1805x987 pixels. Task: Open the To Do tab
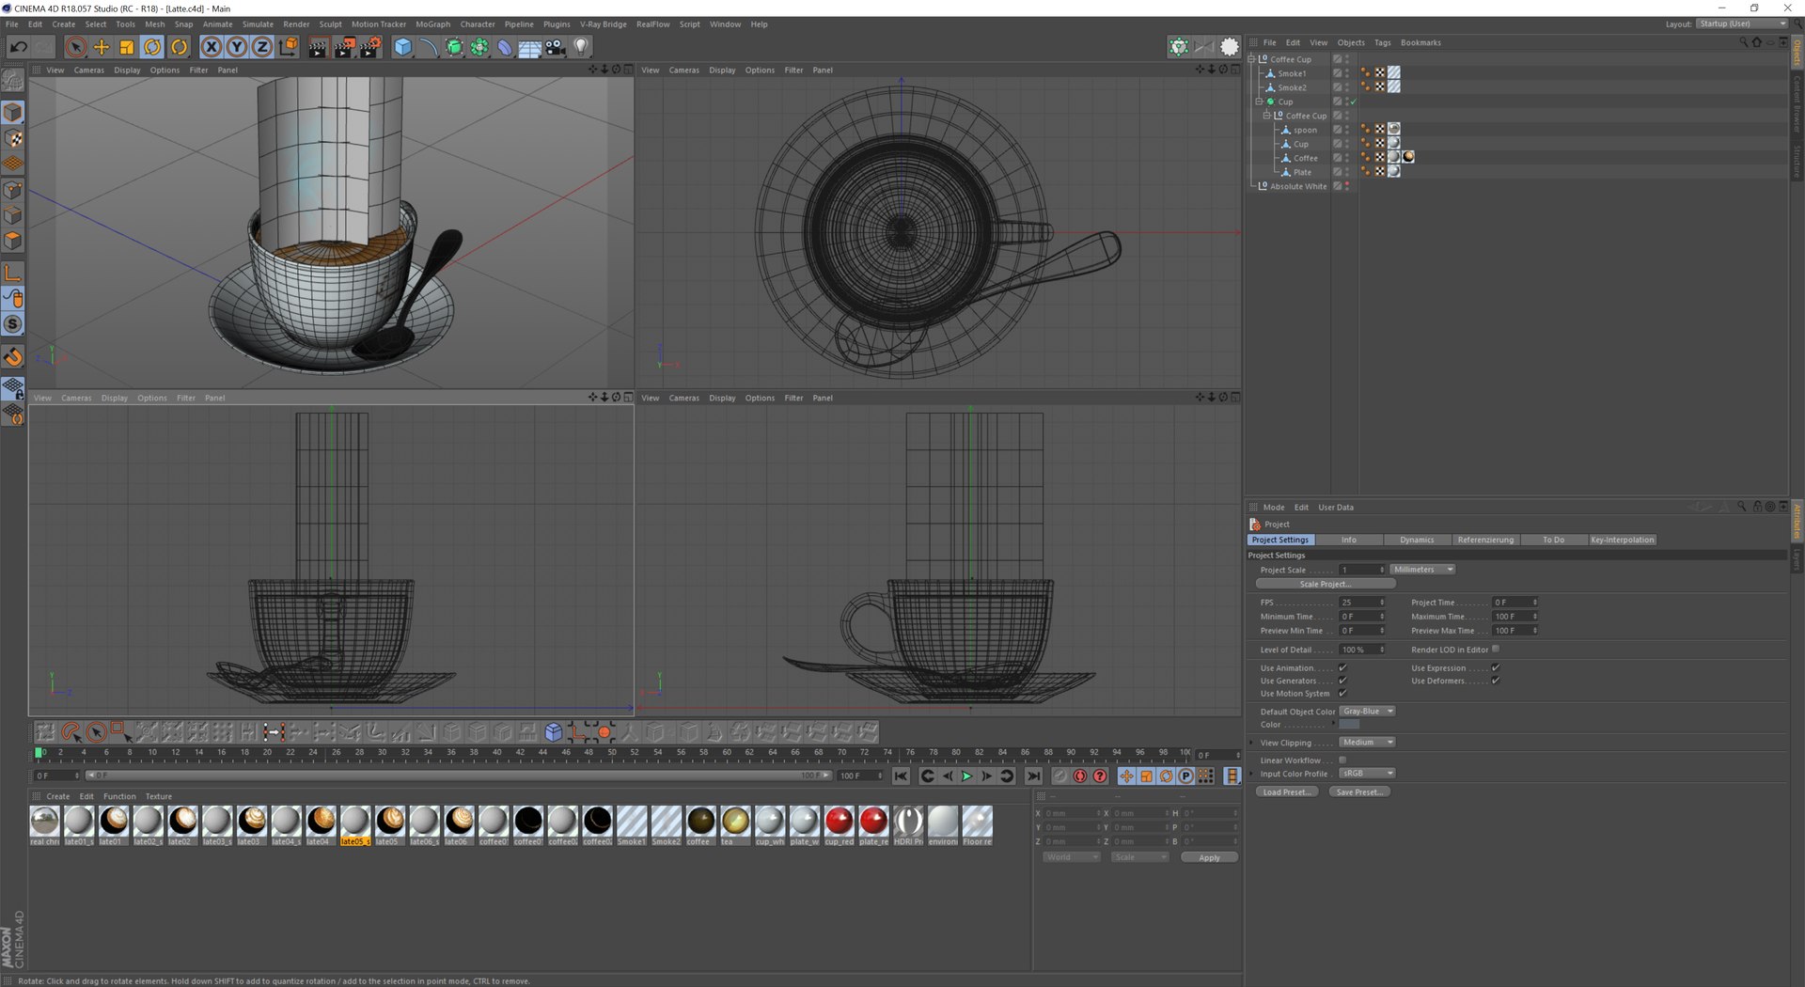click(x=1553, y=540)
